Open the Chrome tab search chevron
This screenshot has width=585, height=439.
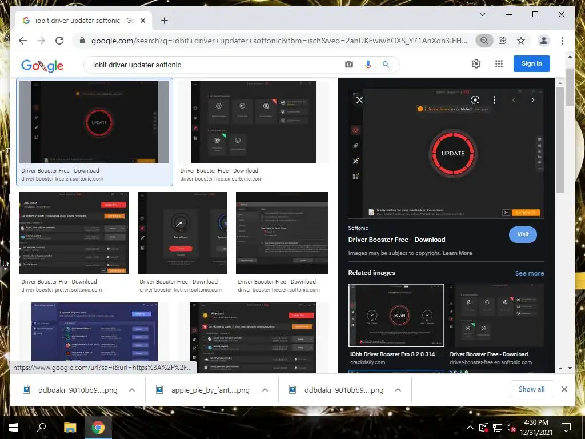[482, 14]
